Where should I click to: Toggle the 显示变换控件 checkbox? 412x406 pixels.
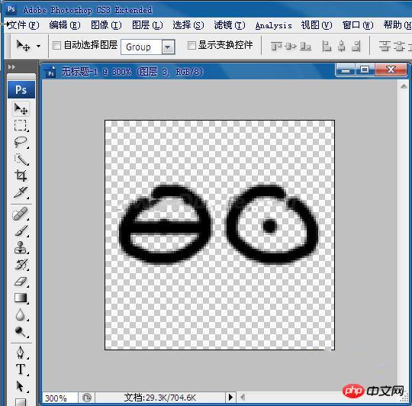(x=192, y=45)
